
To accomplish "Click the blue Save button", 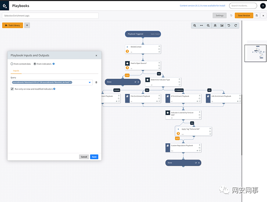I will (x=94, y=157).
